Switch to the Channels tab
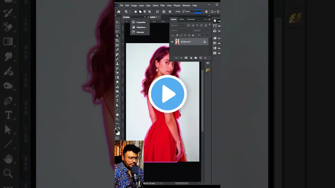This screenshot has height=188, width=335. (191, 19)
